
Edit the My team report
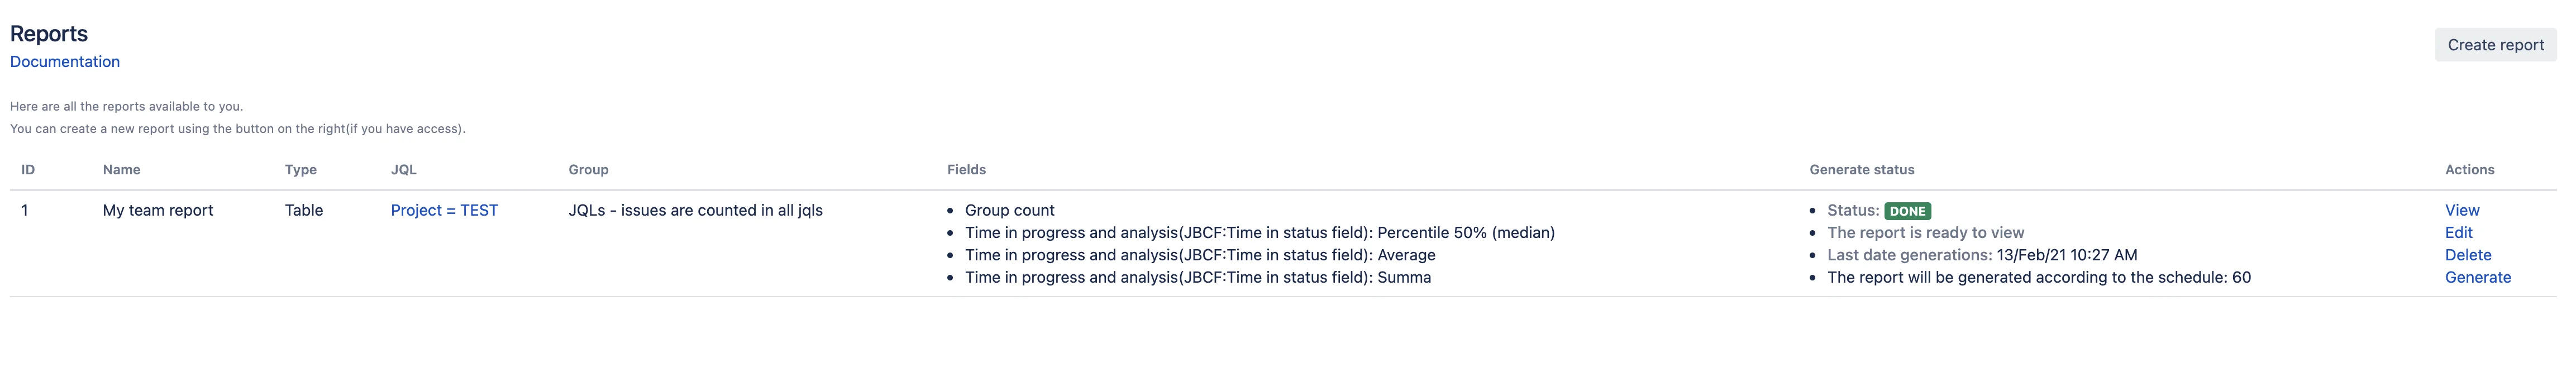tap(2458, 232)
